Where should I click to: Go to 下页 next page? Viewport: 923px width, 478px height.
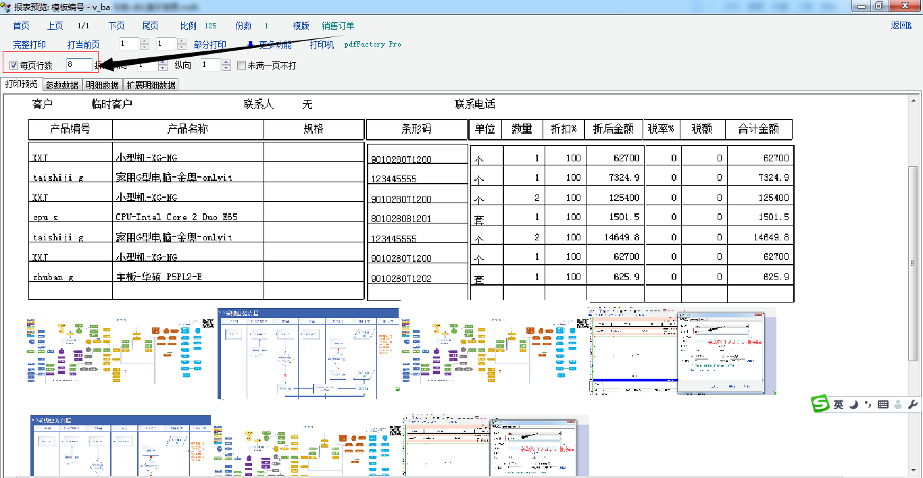pyautogui.click(x=117, y=26)
